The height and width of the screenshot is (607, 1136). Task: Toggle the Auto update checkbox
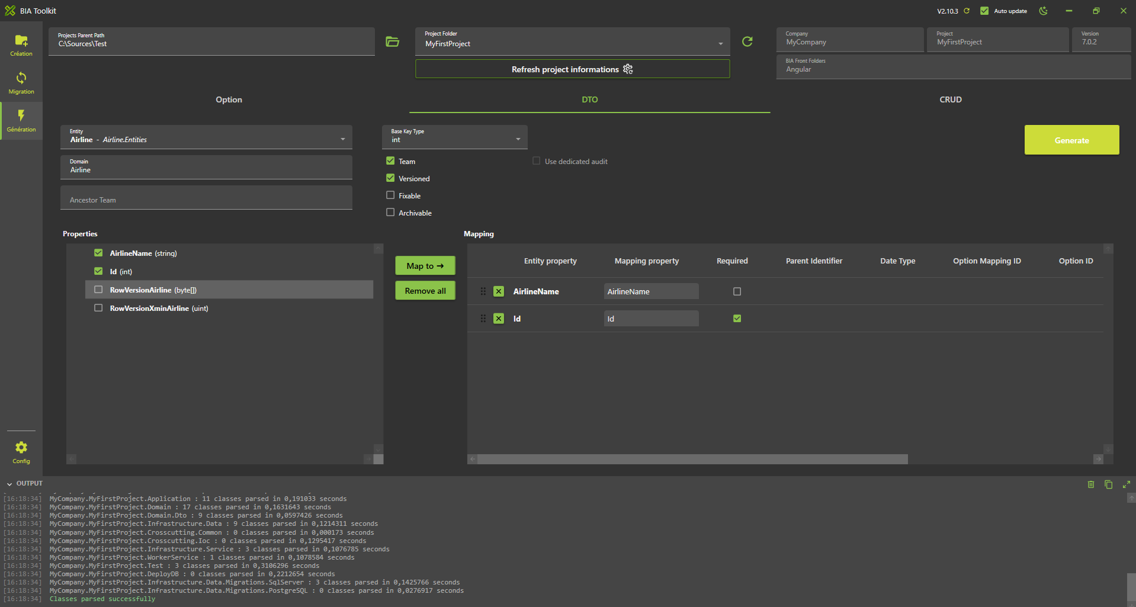click(x=984, y=11)
